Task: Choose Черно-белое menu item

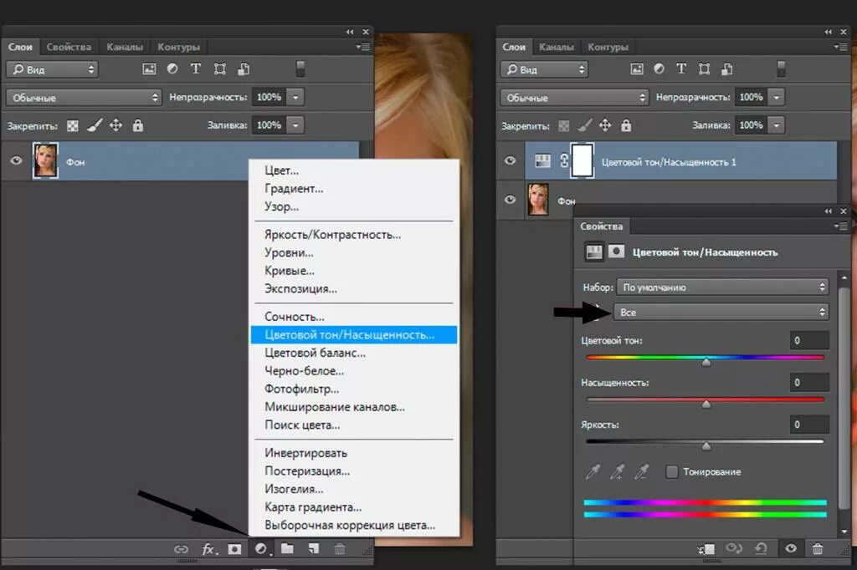Action: click(x=354, y=371)
